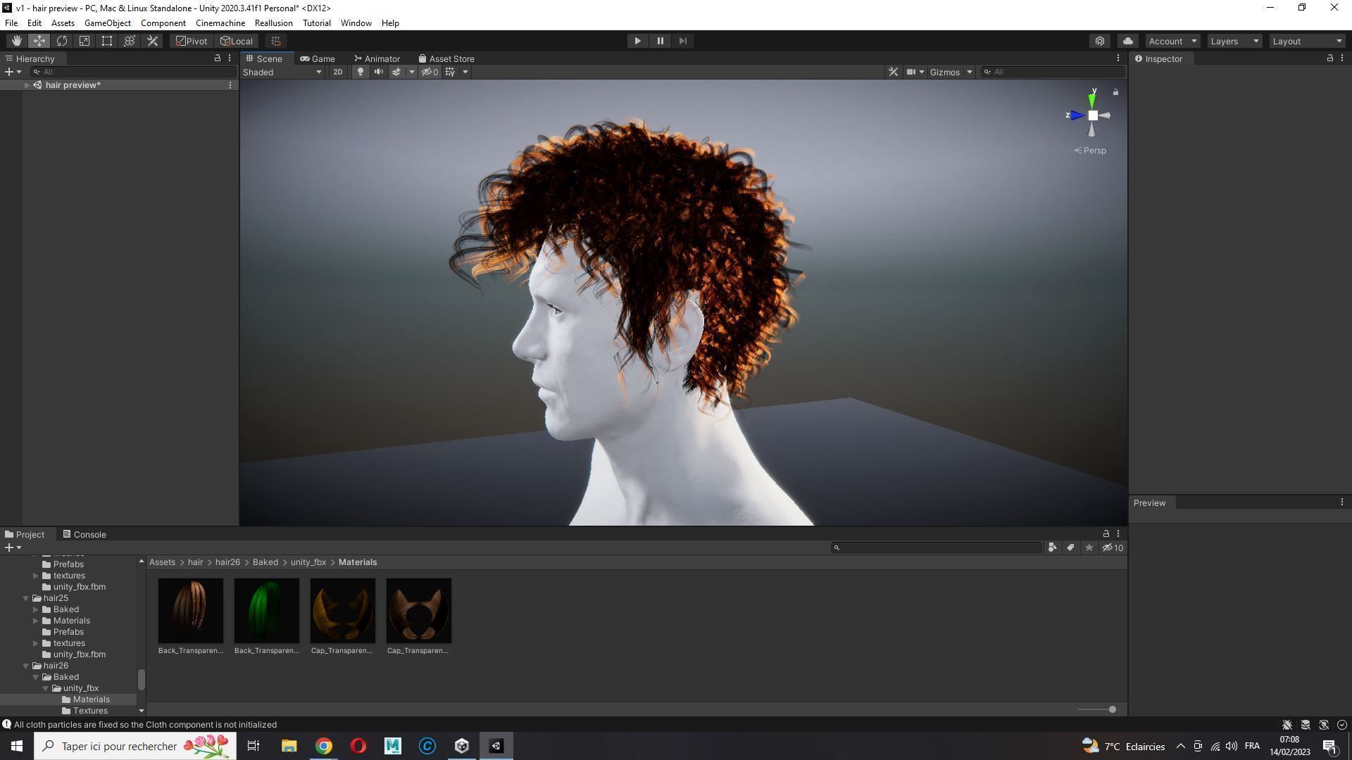Viewport: 1352px width, 760px height.
Task: Click the Play button
Action: (x=637, y=41)
